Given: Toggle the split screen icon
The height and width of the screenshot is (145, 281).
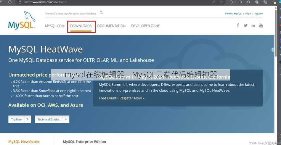Looking at the screenshot, I should pyautogui.click(x=240, y=2).
